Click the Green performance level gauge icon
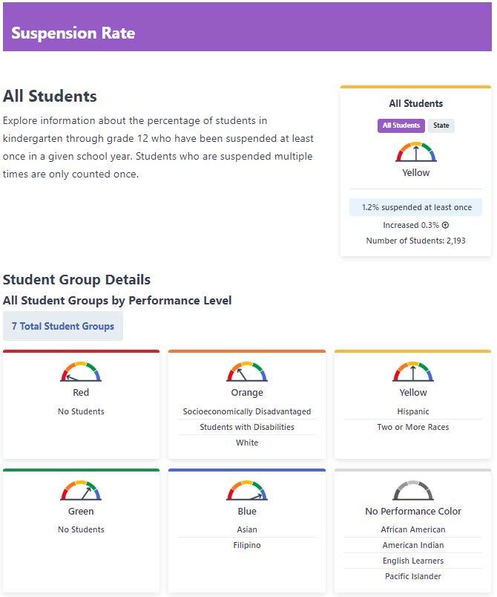Image resolution: width=497 pixels, height=597 pixels. click(x=81, y=490)
